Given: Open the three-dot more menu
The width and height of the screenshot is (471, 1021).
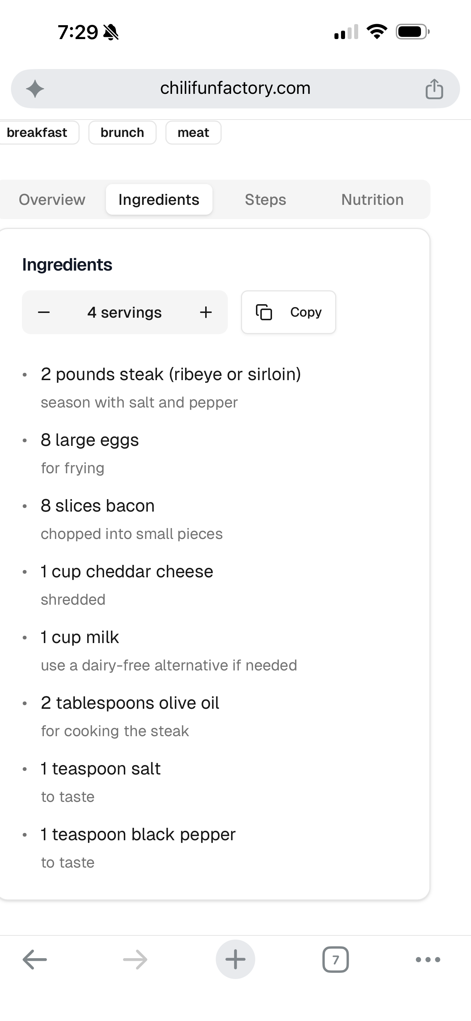Looking at the screenshot, I should click(x=428, y=960).
